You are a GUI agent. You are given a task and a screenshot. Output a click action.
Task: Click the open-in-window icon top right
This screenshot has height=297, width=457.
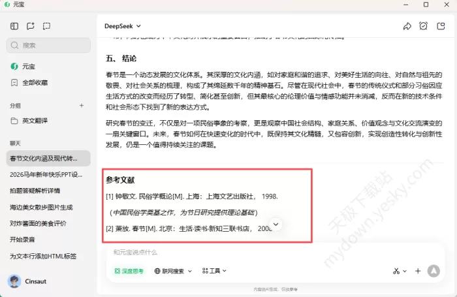click(441, 26)
